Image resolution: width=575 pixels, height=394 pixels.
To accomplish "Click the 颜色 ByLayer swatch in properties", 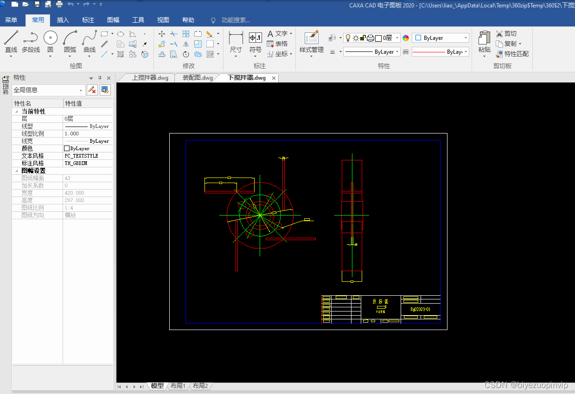I will (67, 148).
